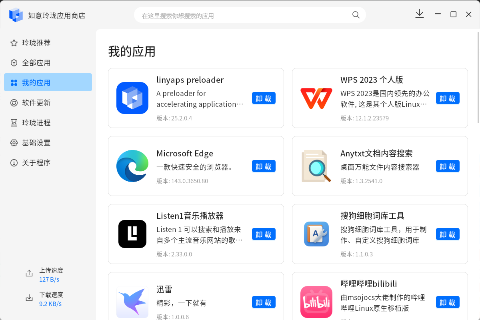Click the star icon beside 玲珑推荐

coord(14,43)
